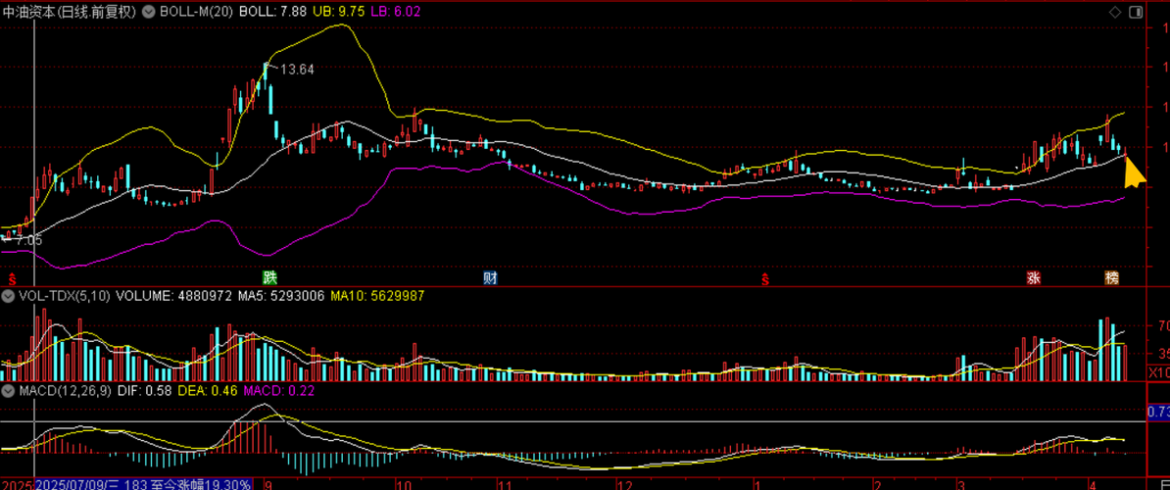This screenshot has height=490, width=1170.
Task: Click the leftmost red S marker
Action: (x=12, y=279)
